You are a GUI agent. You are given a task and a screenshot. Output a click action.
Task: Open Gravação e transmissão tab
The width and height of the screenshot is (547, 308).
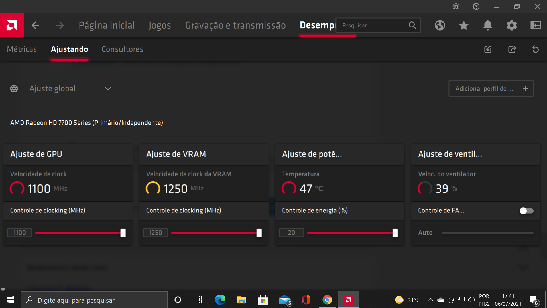(x=235, y=25)
